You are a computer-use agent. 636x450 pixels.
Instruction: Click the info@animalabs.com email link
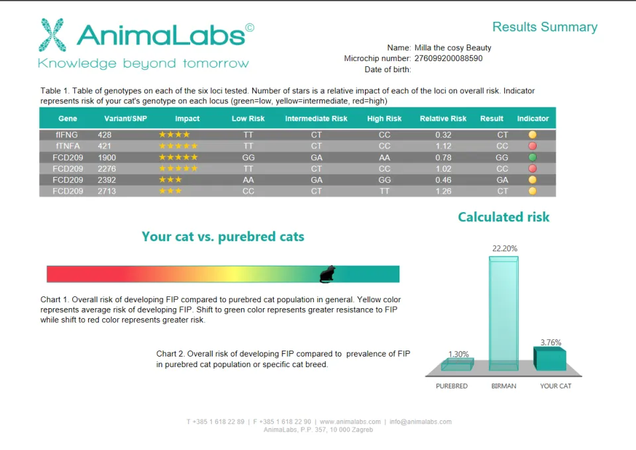421,422
